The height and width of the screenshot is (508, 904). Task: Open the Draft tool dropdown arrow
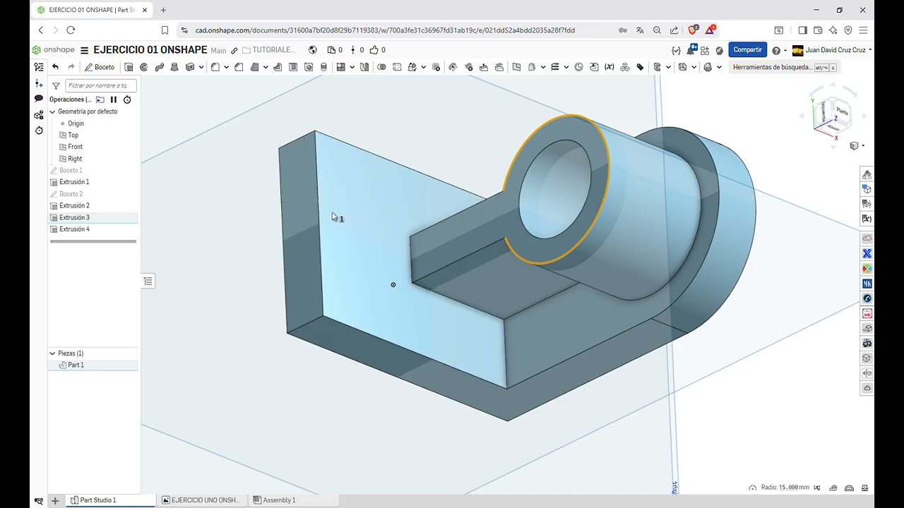[266, 68]
